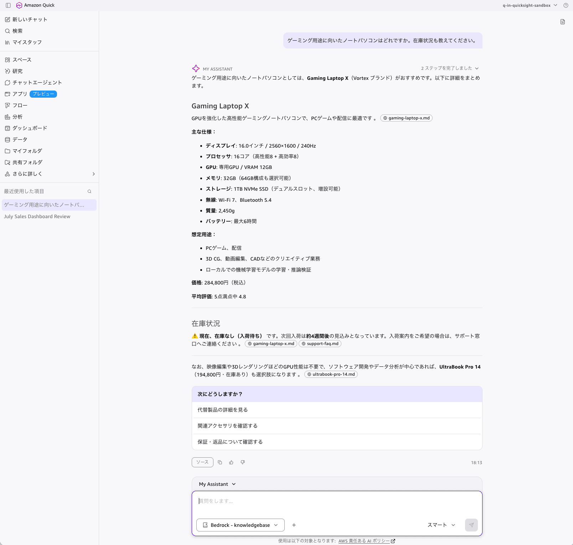
Task: Click the さらに詳しく icon
Action: coord(7,174)
